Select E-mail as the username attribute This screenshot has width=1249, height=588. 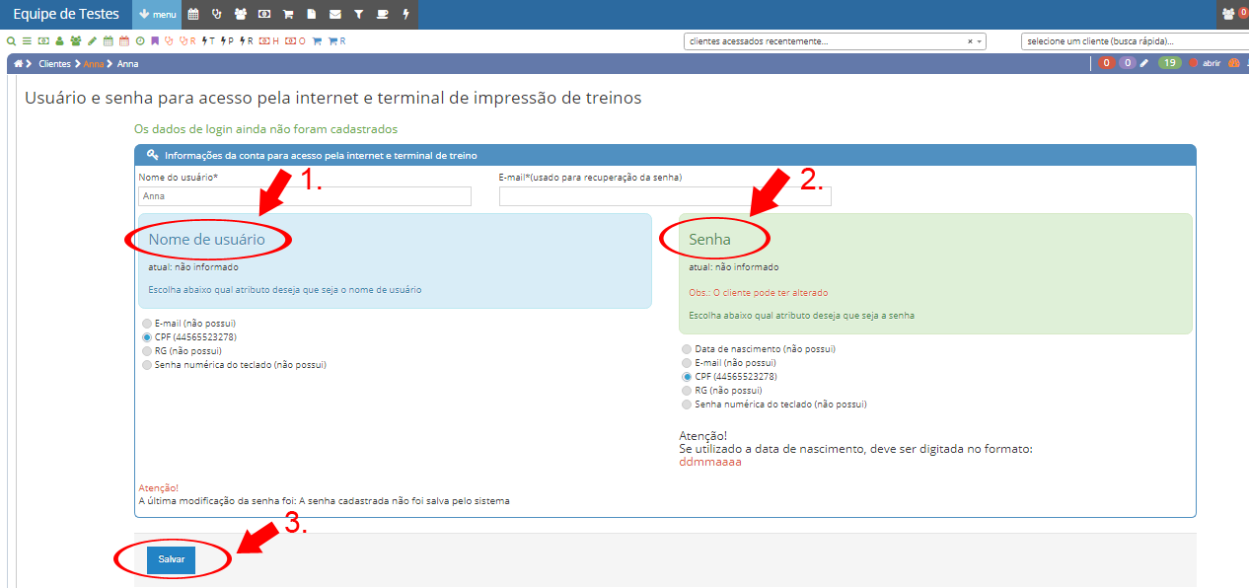click(147, 324)
